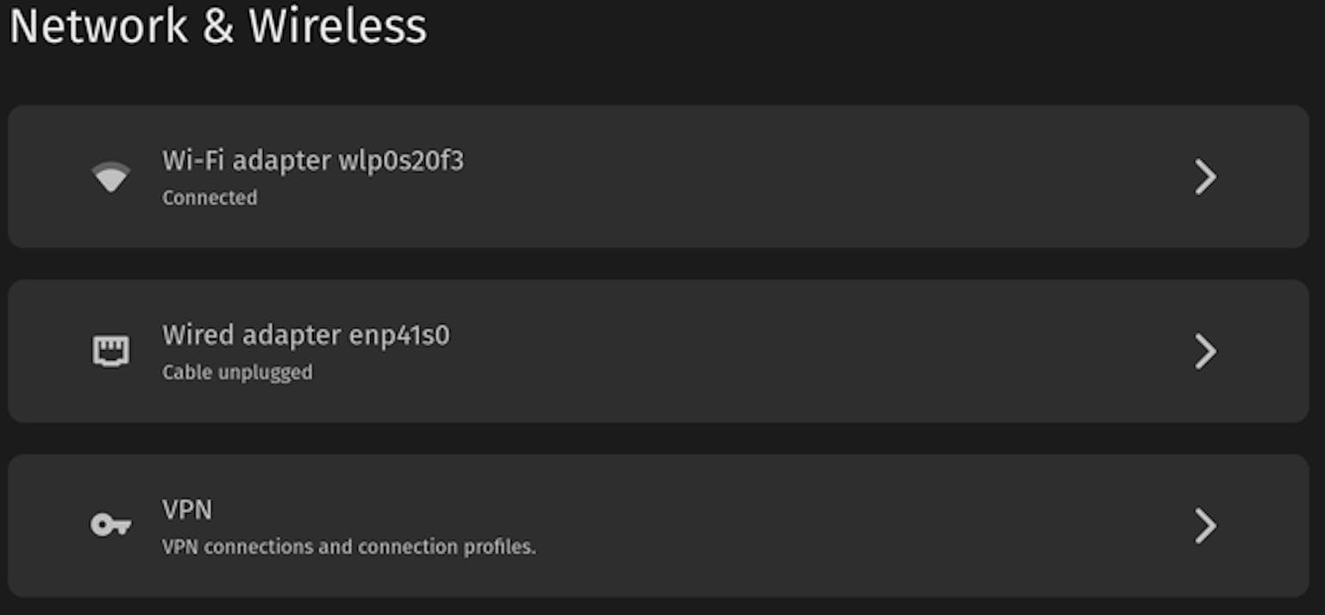Image resolution: width=1325 pixels, height=615 pixels.
Task: Expand the VPN section using its chevron
Action: tap(1205, 525)
